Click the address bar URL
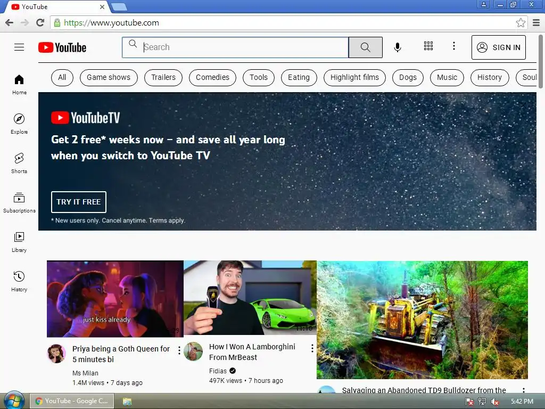 point(111,23)
